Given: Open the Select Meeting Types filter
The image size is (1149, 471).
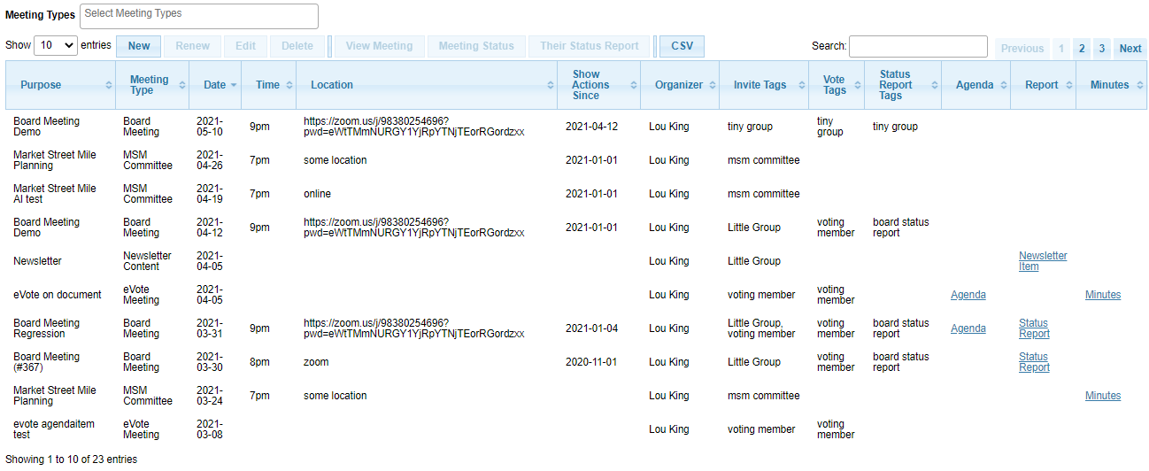Looking at the screenshot, I should coord(199,16).
